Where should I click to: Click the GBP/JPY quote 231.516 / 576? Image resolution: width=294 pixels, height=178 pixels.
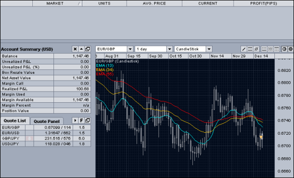(57, 138)
